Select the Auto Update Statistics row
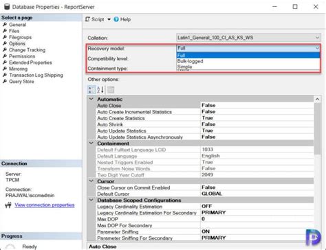 click(205, 130)
